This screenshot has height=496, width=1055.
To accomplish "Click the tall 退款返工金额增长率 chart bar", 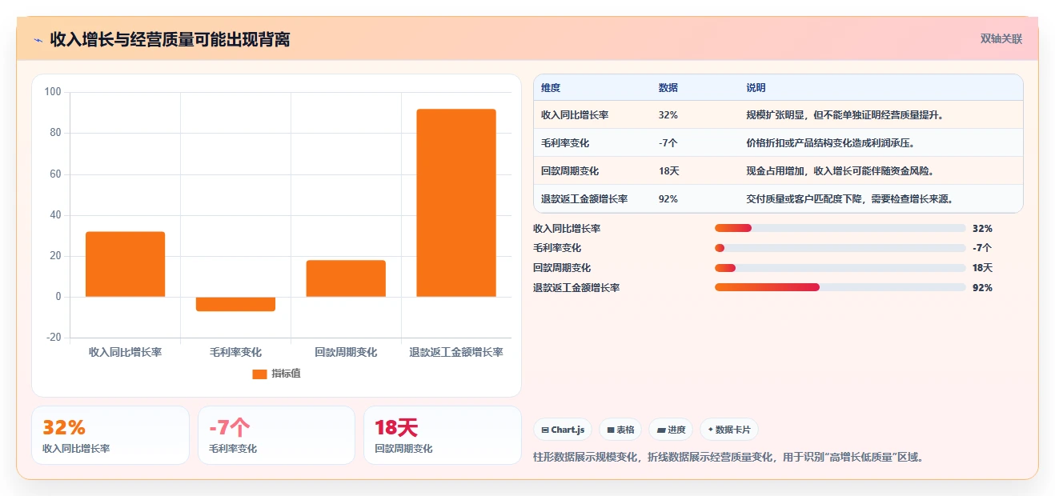I will coord(456,202).
